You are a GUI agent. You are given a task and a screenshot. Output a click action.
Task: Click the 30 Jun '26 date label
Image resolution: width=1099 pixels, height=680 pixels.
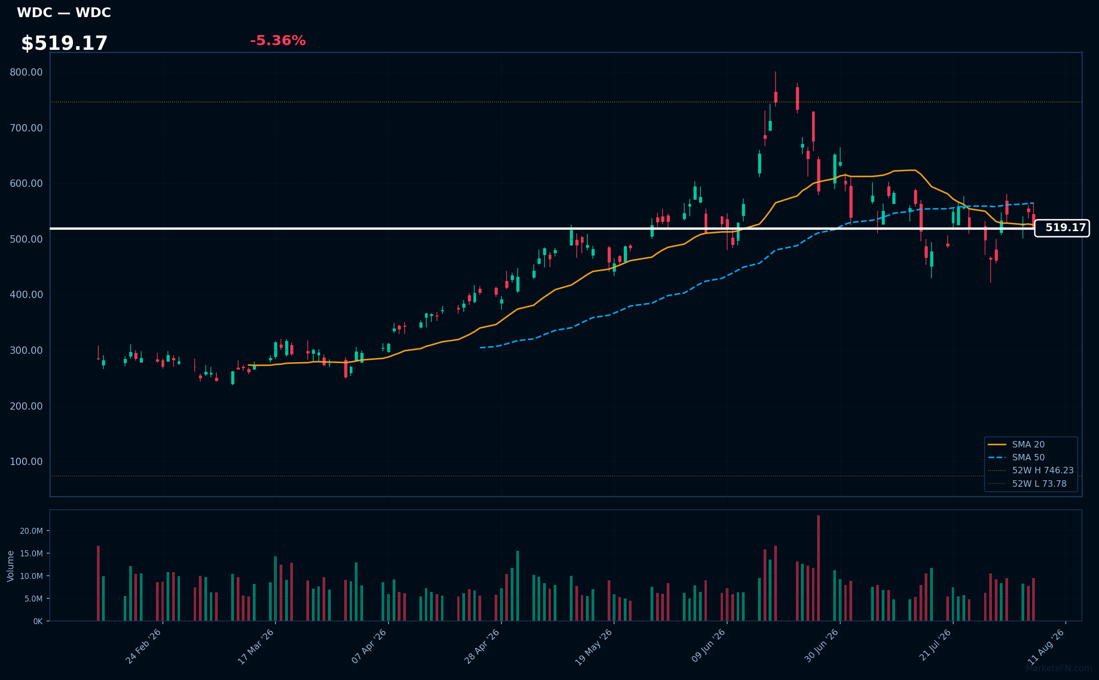click(x=821, y=646)
